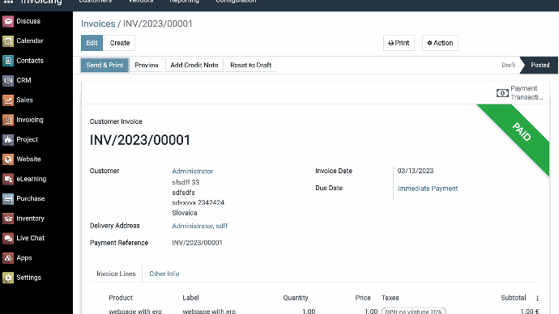
Task: Click Add Credit Note button
Action: [x=194, y=66]
